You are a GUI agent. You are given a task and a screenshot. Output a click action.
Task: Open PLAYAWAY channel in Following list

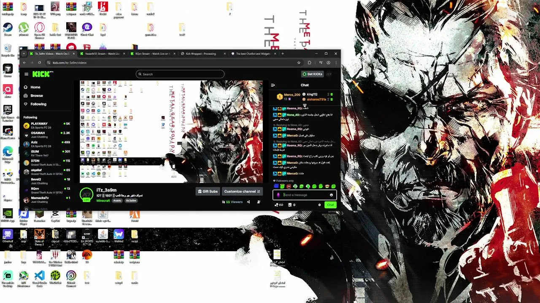click(x=46, y=125)
